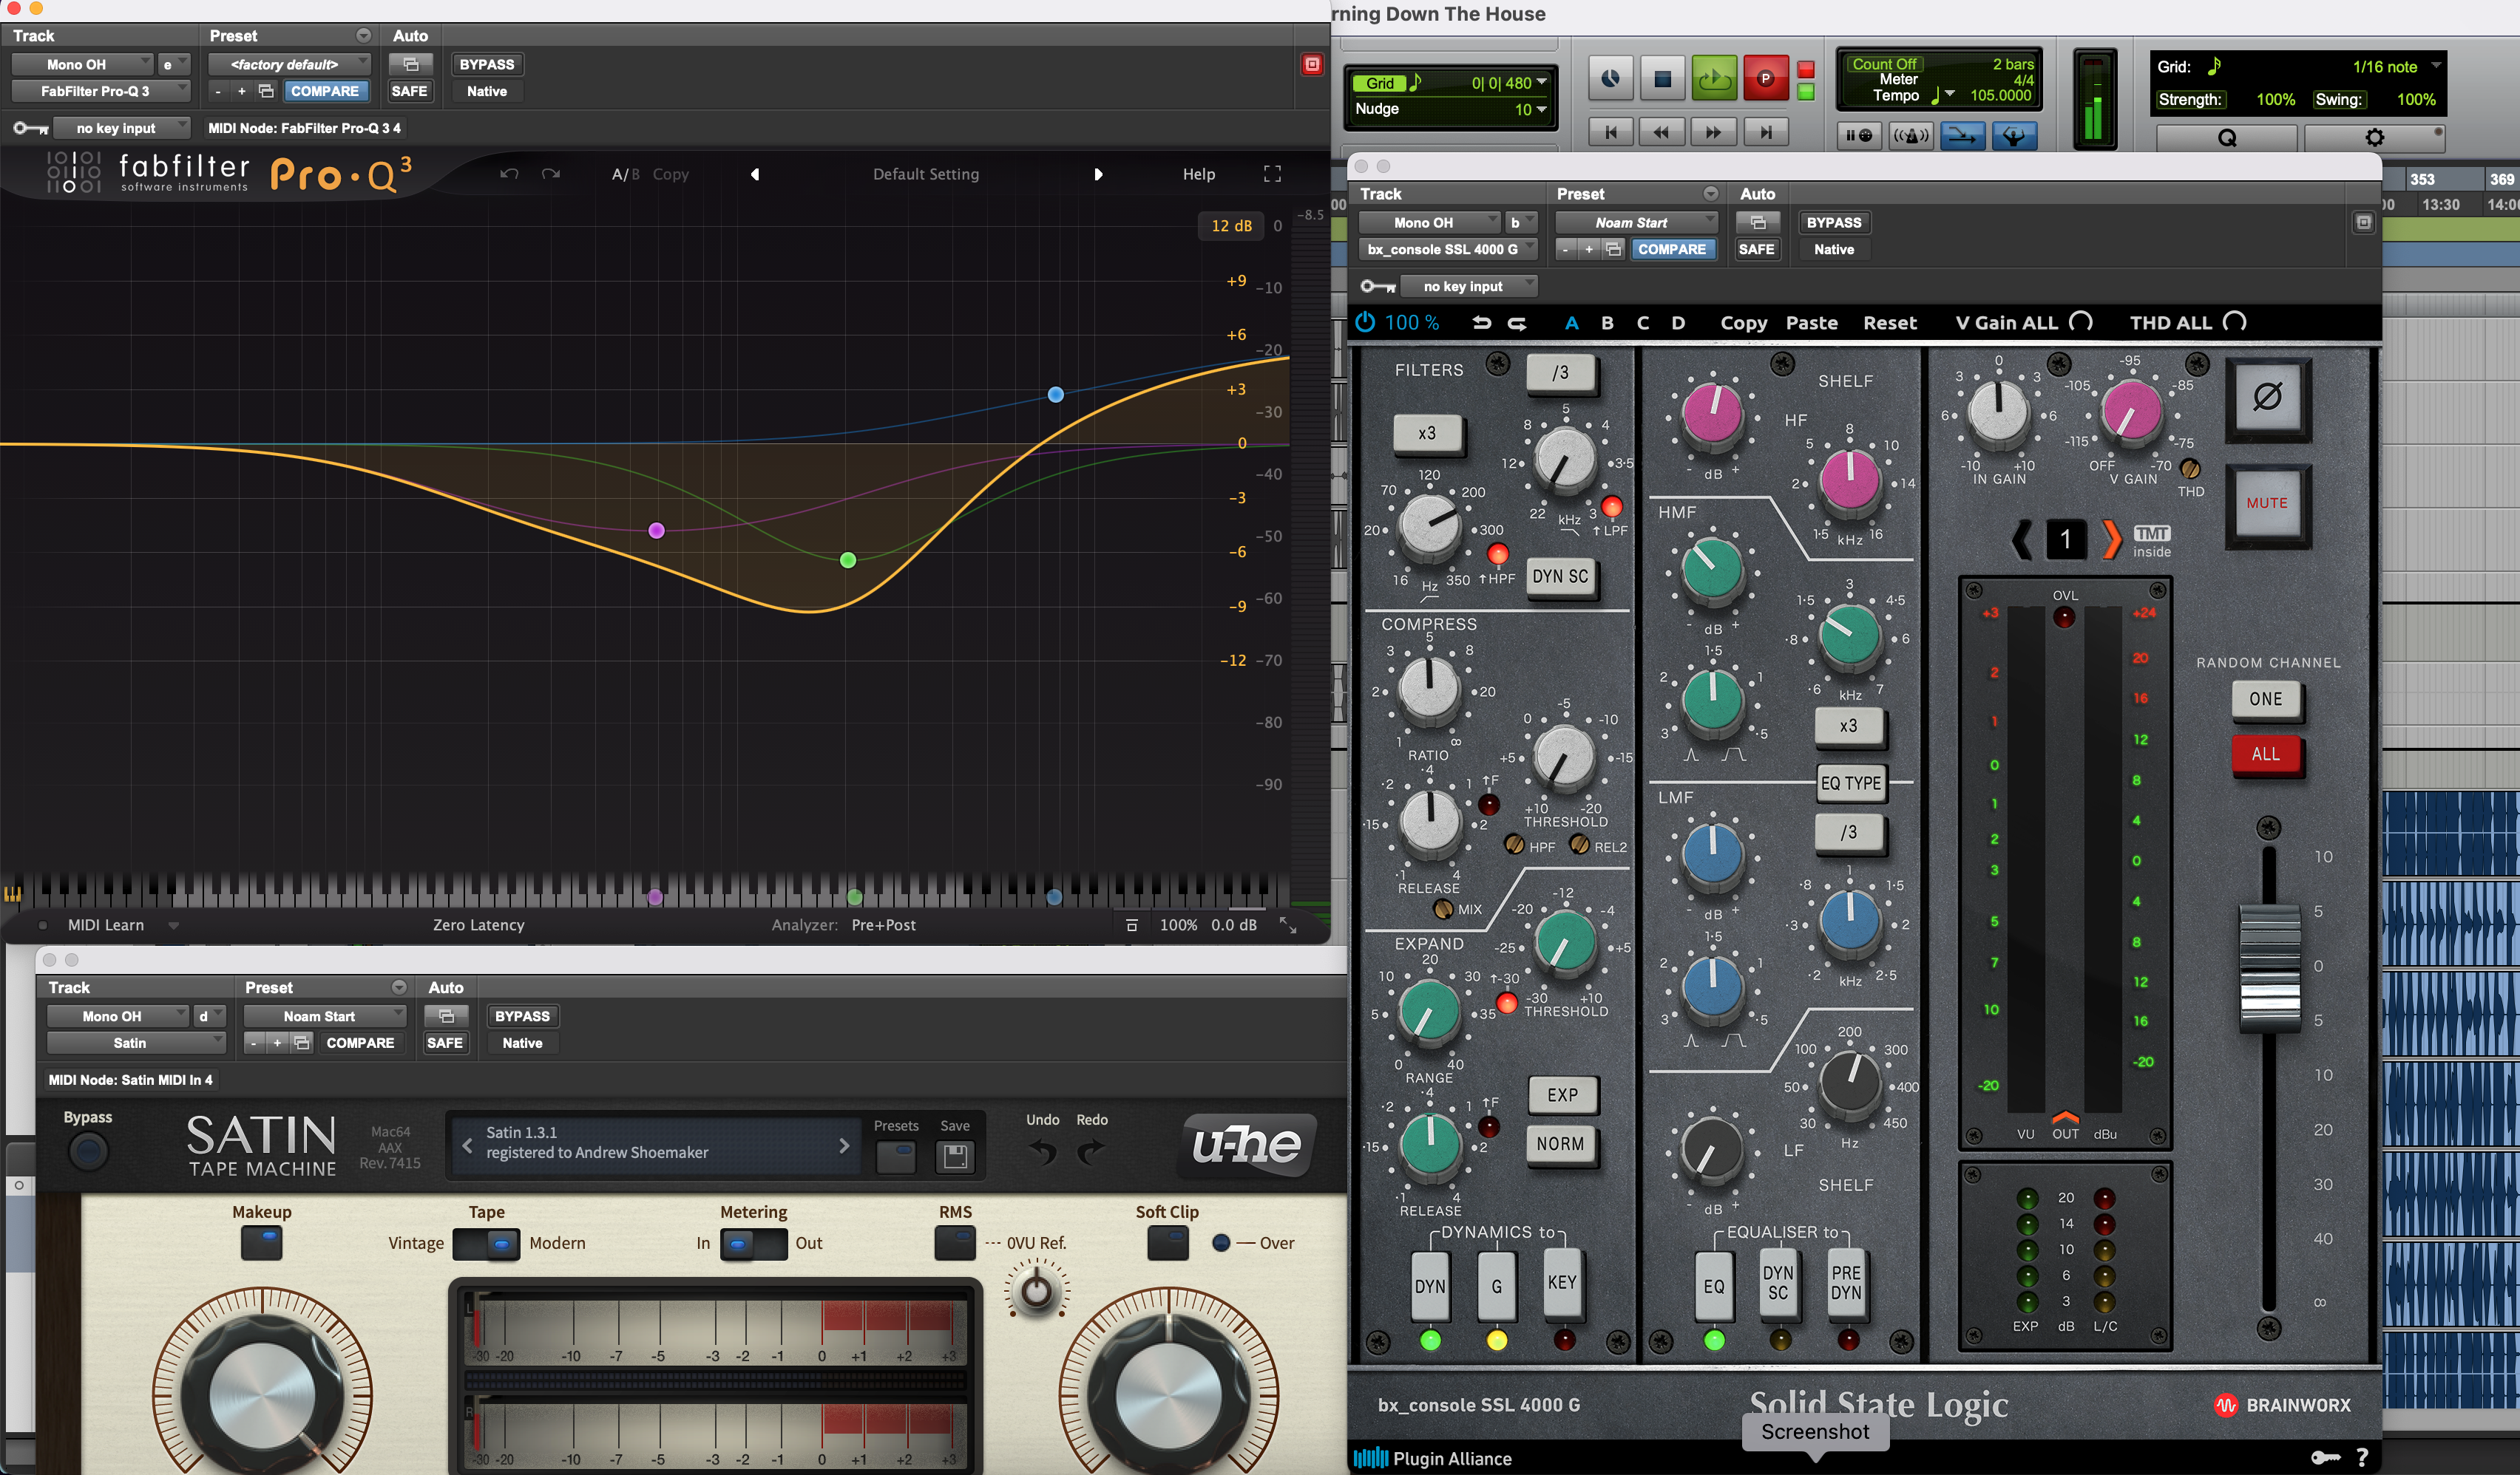Click Plugin Alliance help question mark
The image size is (2520, 1475).
(2362, 1457)
